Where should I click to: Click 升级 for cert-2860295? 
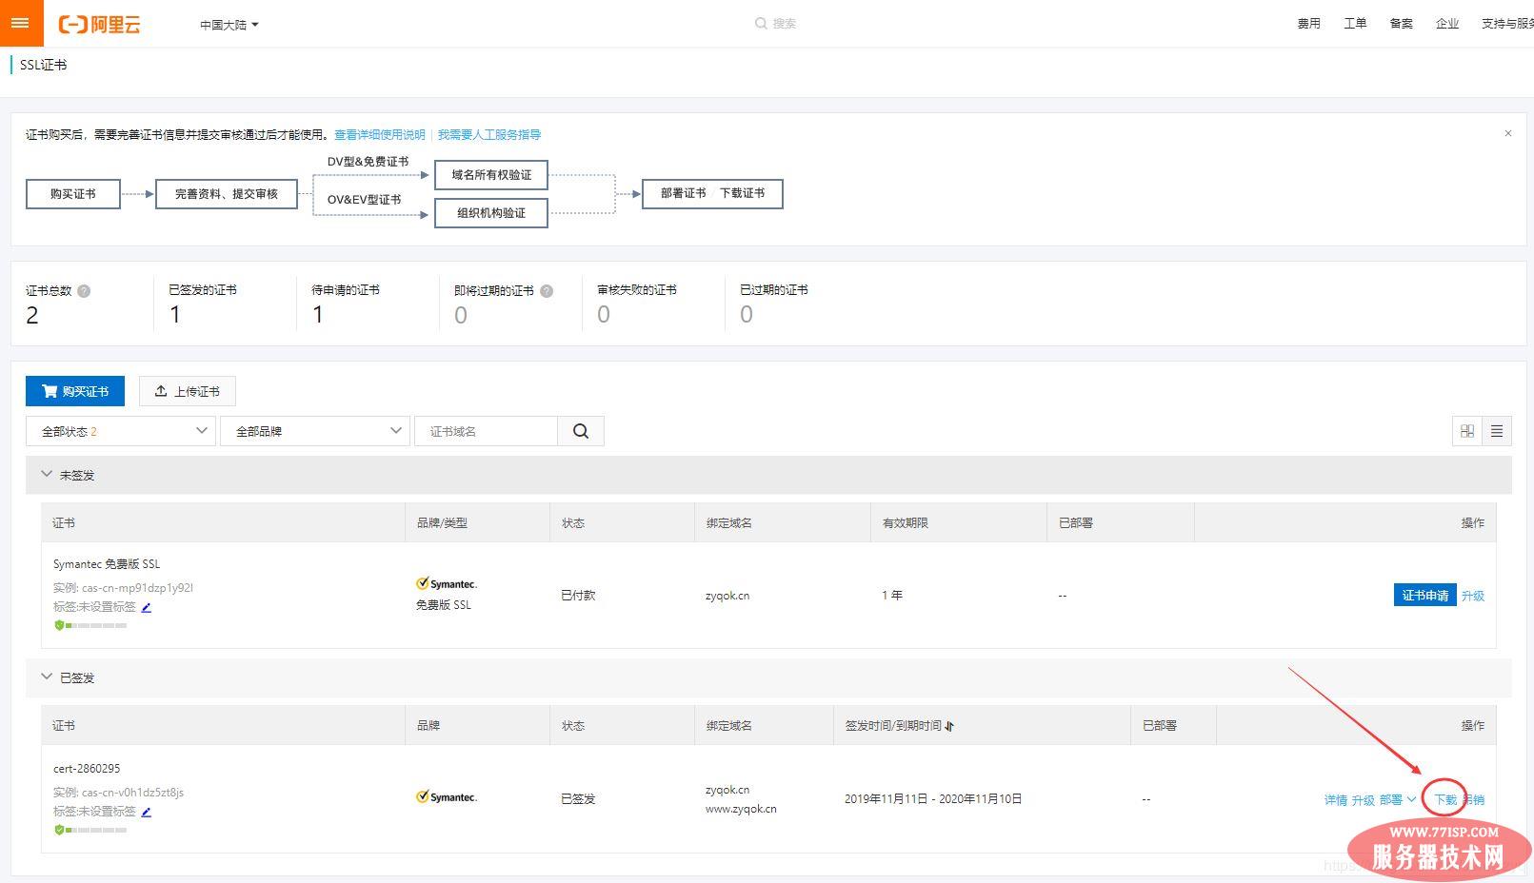click(1363, 800)
